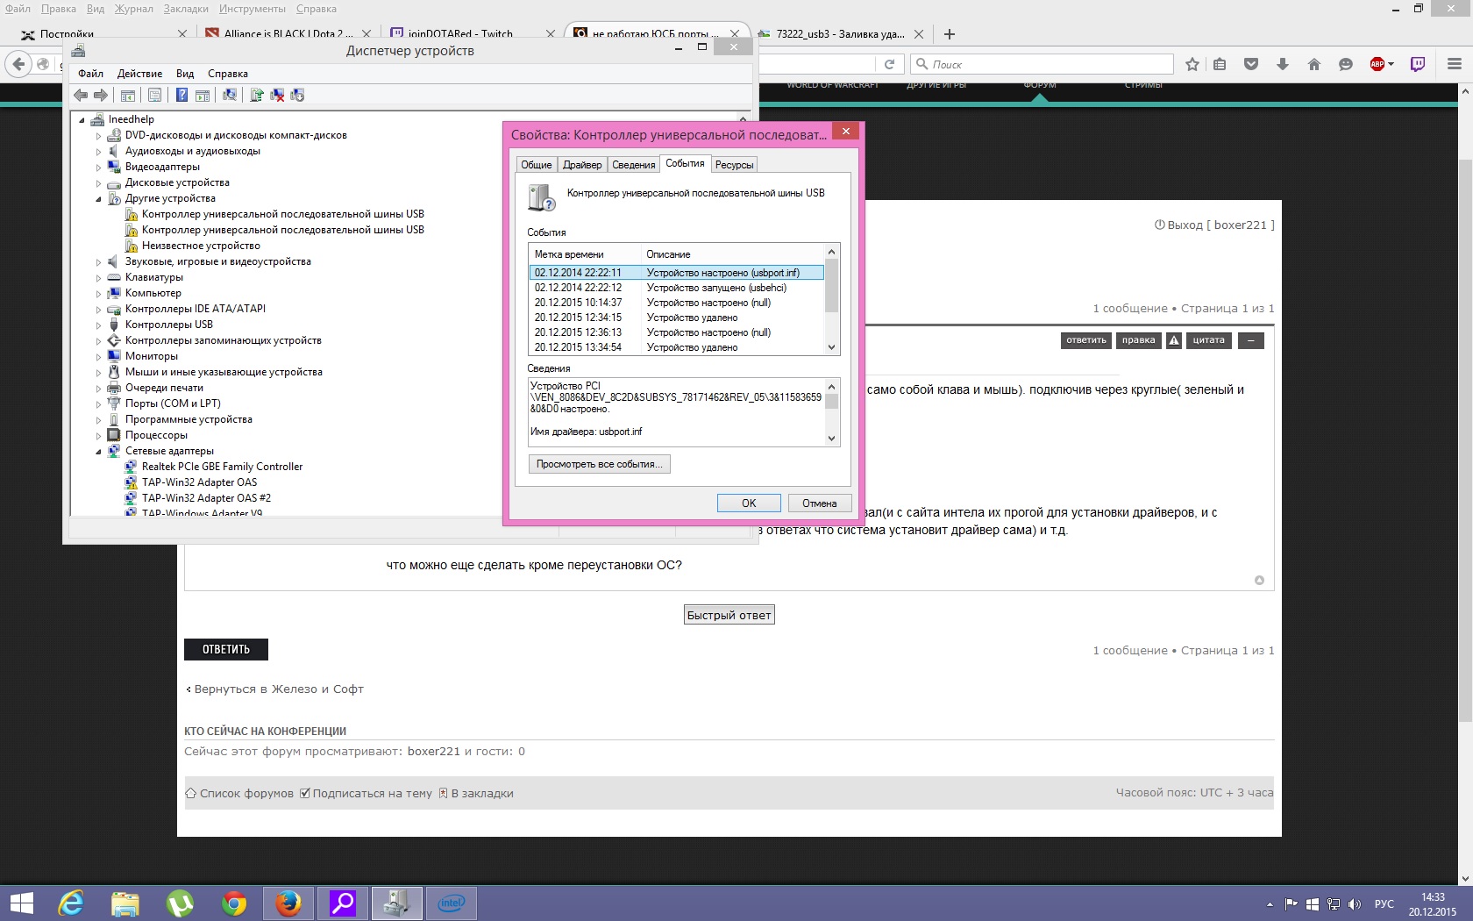
Task: Switch to the 'Общие' tab
Action: (x=536, y=165)
